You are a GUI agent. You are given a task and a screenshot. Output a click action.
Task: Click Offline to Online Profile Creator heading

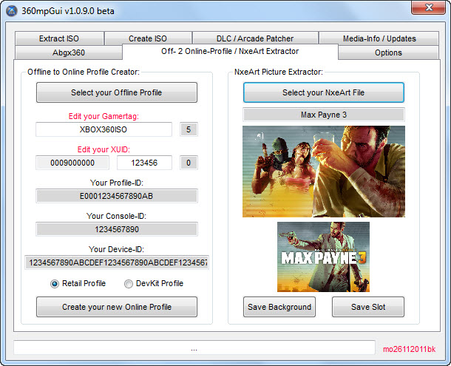pyautogui.click(x=84, y=72)
